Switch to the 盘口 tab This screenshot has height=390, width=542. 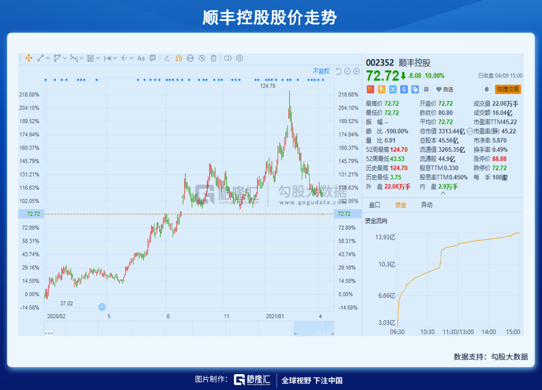(374, 205)
